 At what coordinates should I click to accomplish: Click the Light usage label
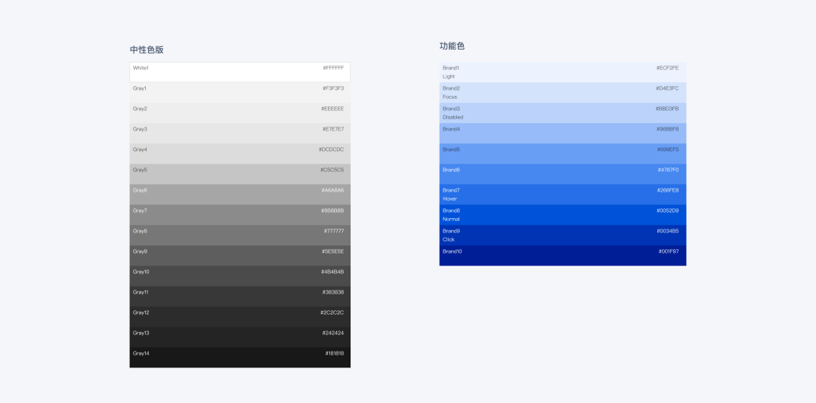pos(449,76)
